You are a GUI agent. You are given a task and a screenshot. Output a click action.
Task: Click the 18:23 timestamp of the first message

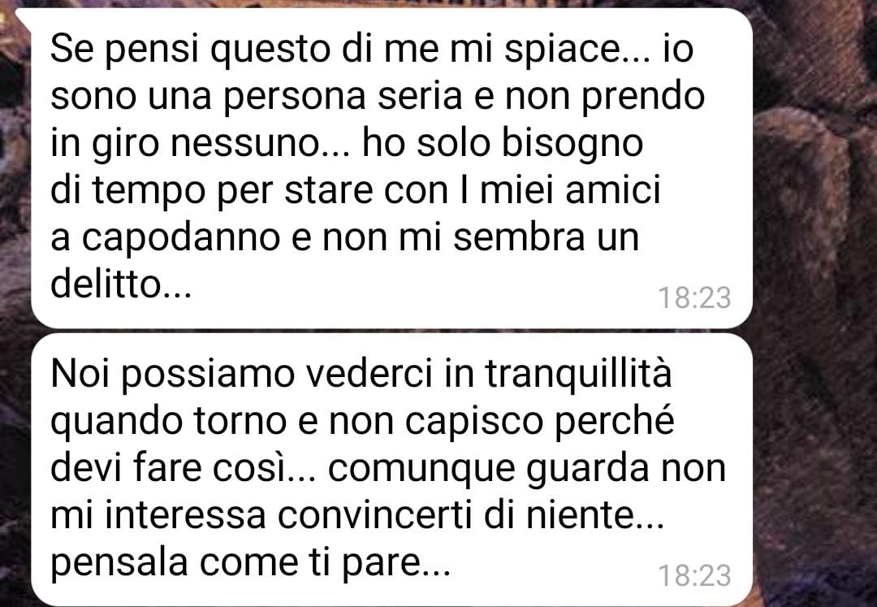pos(694,297)
